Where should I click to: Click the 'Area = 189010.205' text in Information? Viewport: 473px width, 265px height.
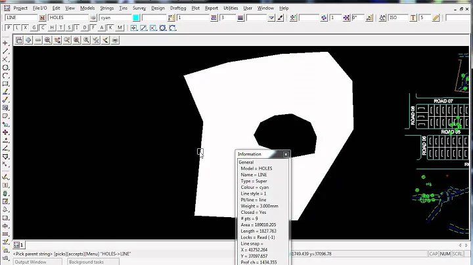click(x=258, y=225)
